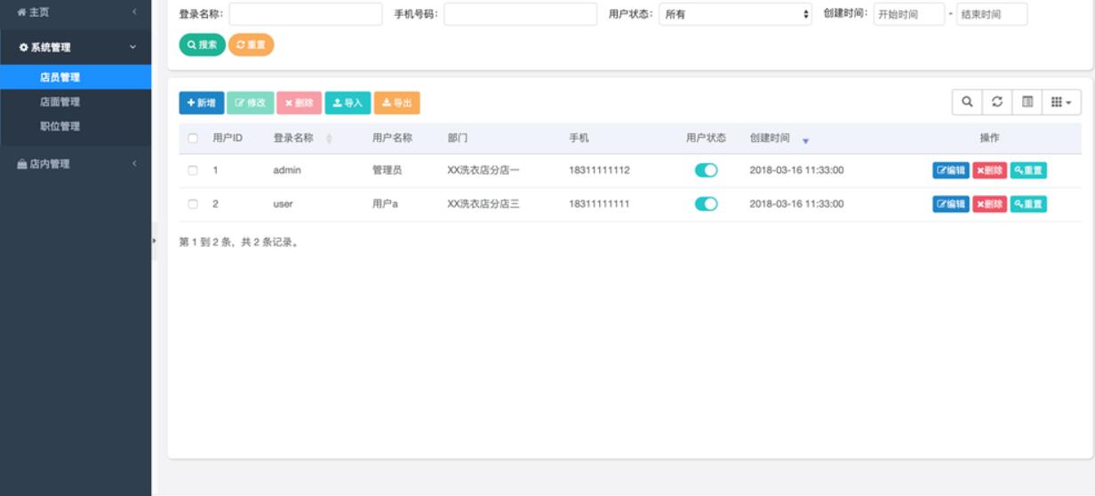Click the 开始时间 date field
Image resolution: width=1095 pixels, height=496 pixels.
click(x=909, y=14)
